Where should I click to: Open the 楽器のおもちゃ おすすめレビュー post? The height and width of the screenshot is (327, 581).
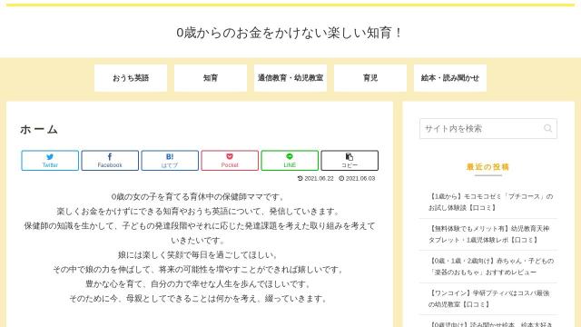pyautogui.click(x=488, y=266)
